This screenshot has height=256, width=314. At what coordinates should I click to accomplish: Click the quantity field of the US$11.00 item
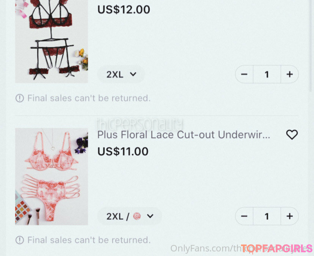tap(267, 216)
